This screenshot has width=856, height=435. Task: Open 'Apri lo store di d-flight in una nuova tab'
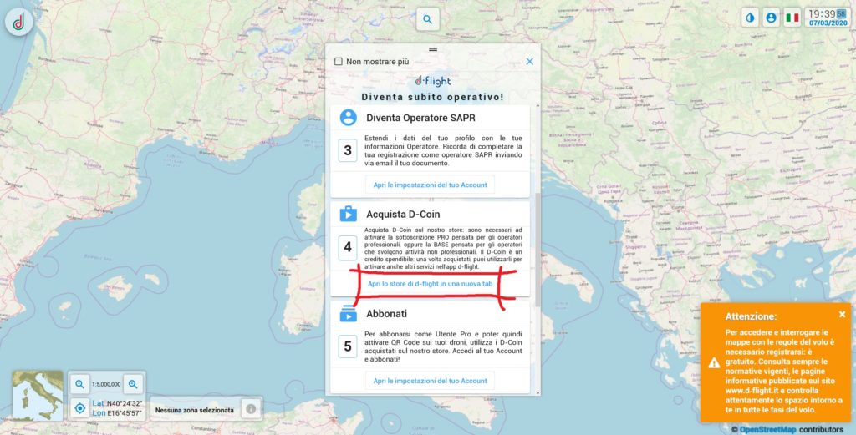(x=431, y=283)
